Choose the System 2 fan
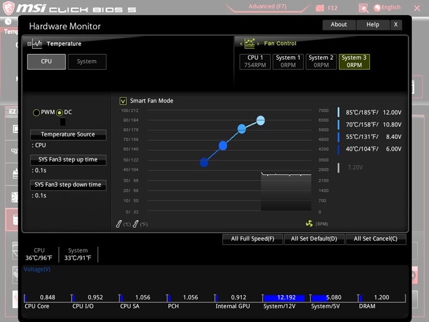Image resolution: width=429 pixels, height=322 pixels. click(321, 61)
